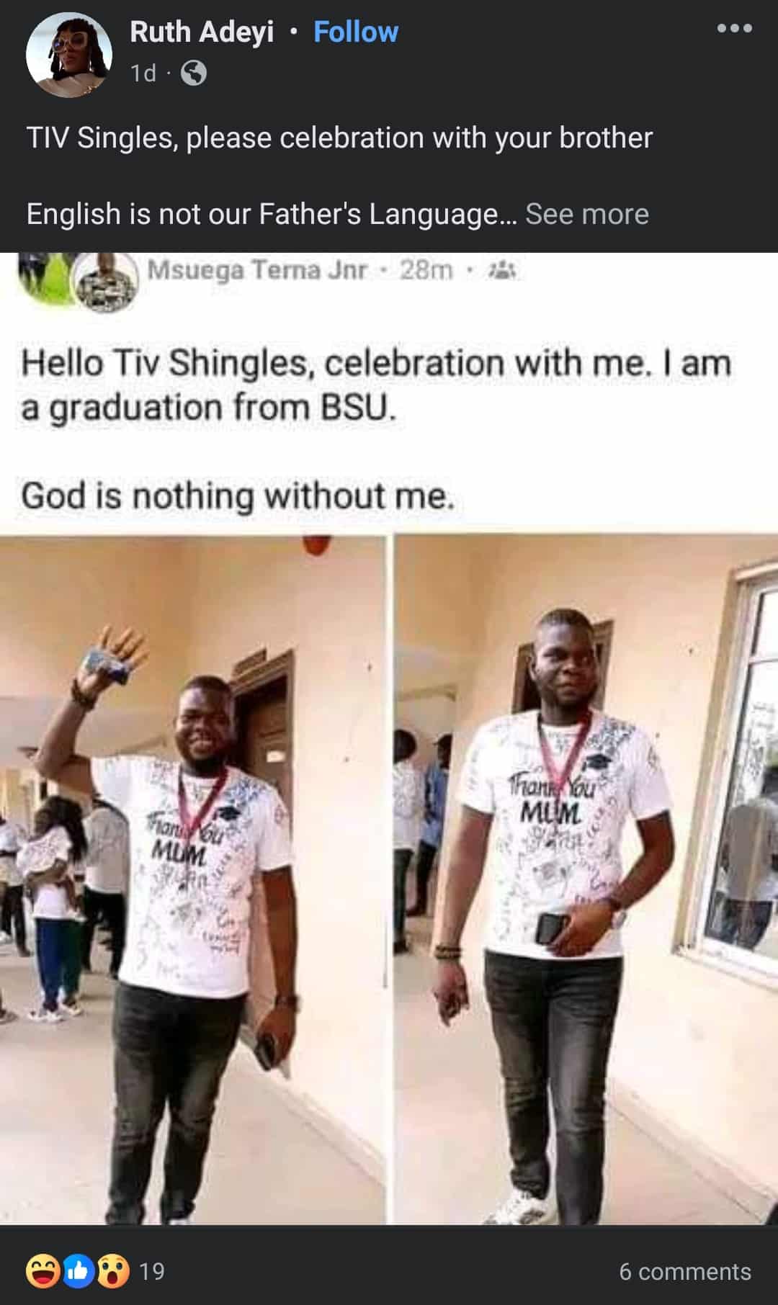Open Ruth Adeyi's profile name link

202,32
